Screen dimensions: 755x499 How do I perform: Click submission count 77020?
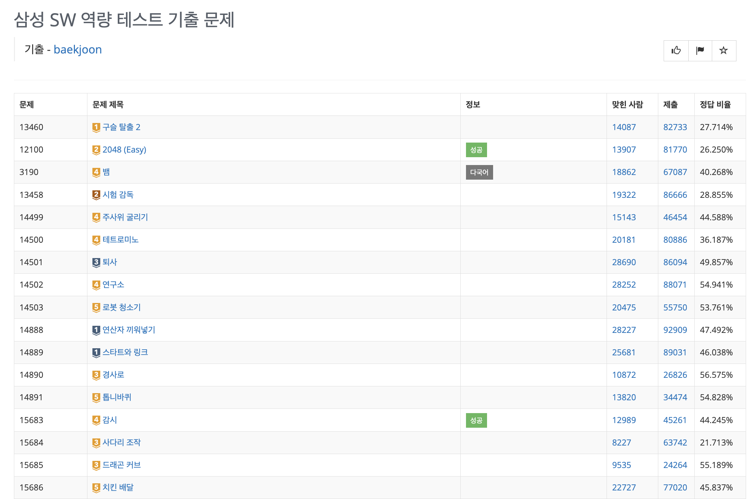pos(675,488)
